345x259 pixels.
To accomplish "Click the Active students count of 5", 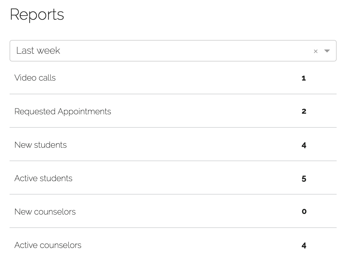I will (304, 179).
